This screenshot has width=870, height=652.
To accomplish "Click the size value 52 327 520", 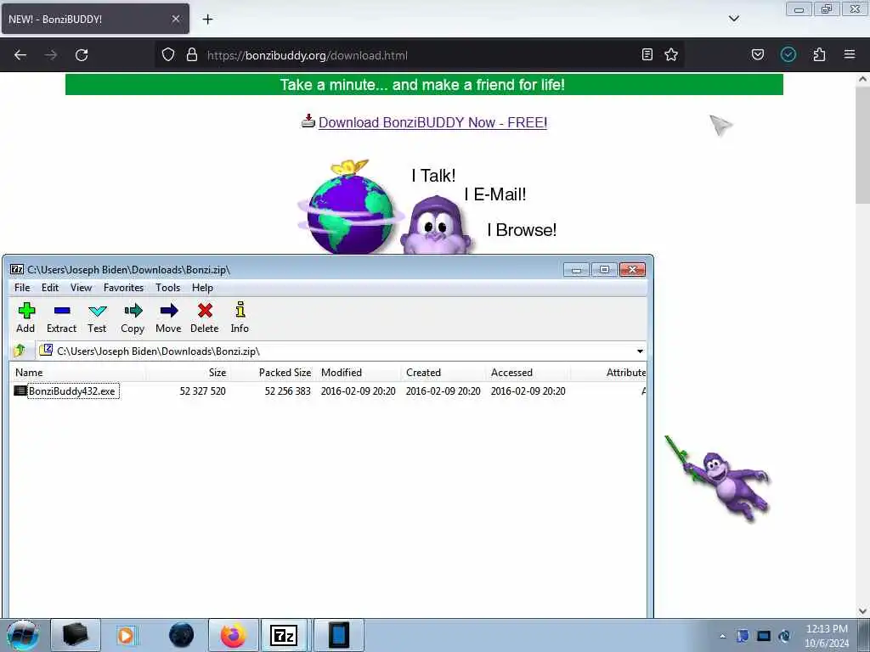I will click(x=202, y=391).
